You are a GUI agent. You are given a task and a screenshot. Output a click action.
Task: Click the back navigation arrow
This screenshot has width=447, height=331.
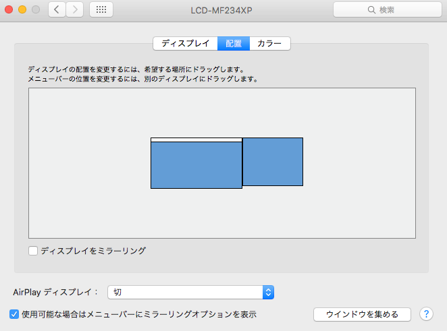pyautogui.click(x=57, y=10)
